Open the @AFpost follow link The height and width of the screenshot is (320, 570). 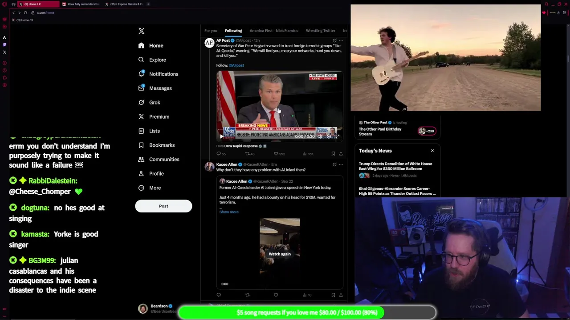click(x=236, y=65)
